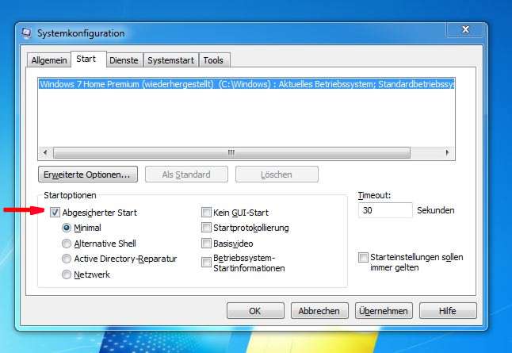The height and width of the screenshot is (353, 512).
Task: Open help via the Hilfe button
Action: (x=448, y=310)
